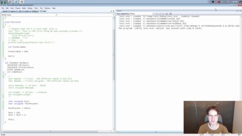The width and height of the screenshot is (242, 136).
Task: Click the black circle system tray icon
Action: [x=213, y=2]
